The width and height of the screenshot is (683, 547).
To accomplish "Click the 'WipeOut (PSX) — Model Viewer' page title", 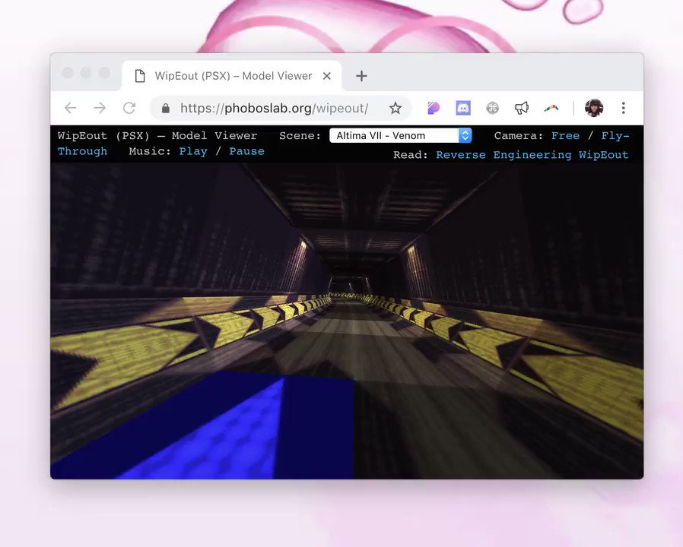I will (x=157, y=136).
